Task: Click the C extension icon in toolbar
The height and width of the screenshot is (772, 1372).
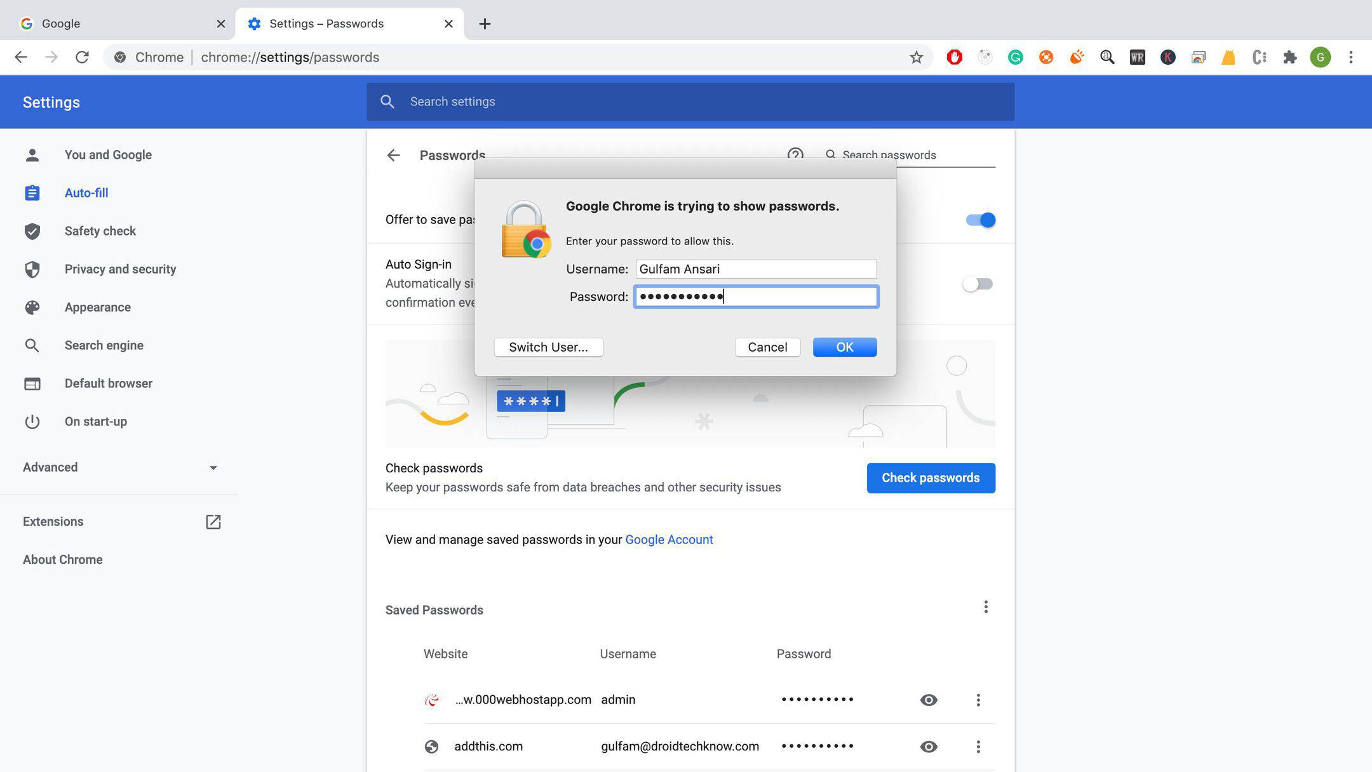Action: pyautogui.click(x=1259, y=57)
